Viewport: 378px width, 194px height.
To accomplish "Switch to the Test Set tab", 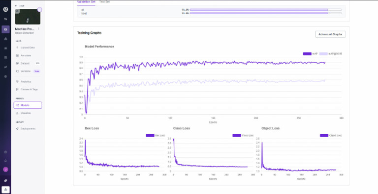I will click(x=105, y=2).
